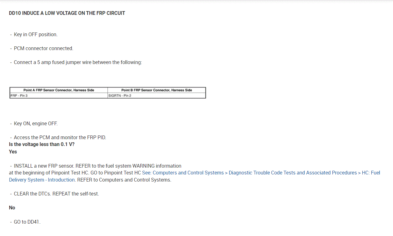Click the 'monitor the FRP PID' step
This screenshot has width=393, height=236.
60,137
